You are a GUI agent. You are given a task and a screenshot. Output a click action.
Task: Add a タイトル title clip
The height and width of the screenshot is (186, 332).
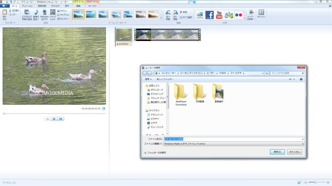pos(62,11)
